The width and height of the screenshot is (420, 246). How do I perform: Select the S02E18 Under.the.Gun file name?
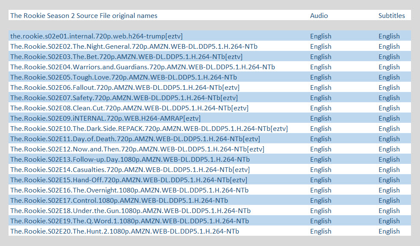(130, 211)
